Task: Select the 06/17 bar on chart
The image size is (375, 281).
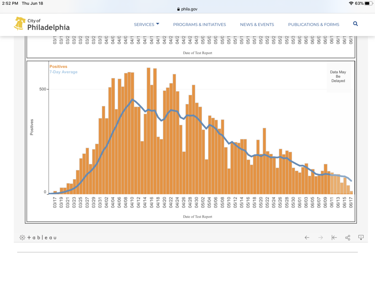Action: (x=351, y=192)
